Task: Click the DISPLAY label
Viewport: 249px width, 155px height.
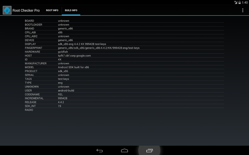Action: click(30, 44)
